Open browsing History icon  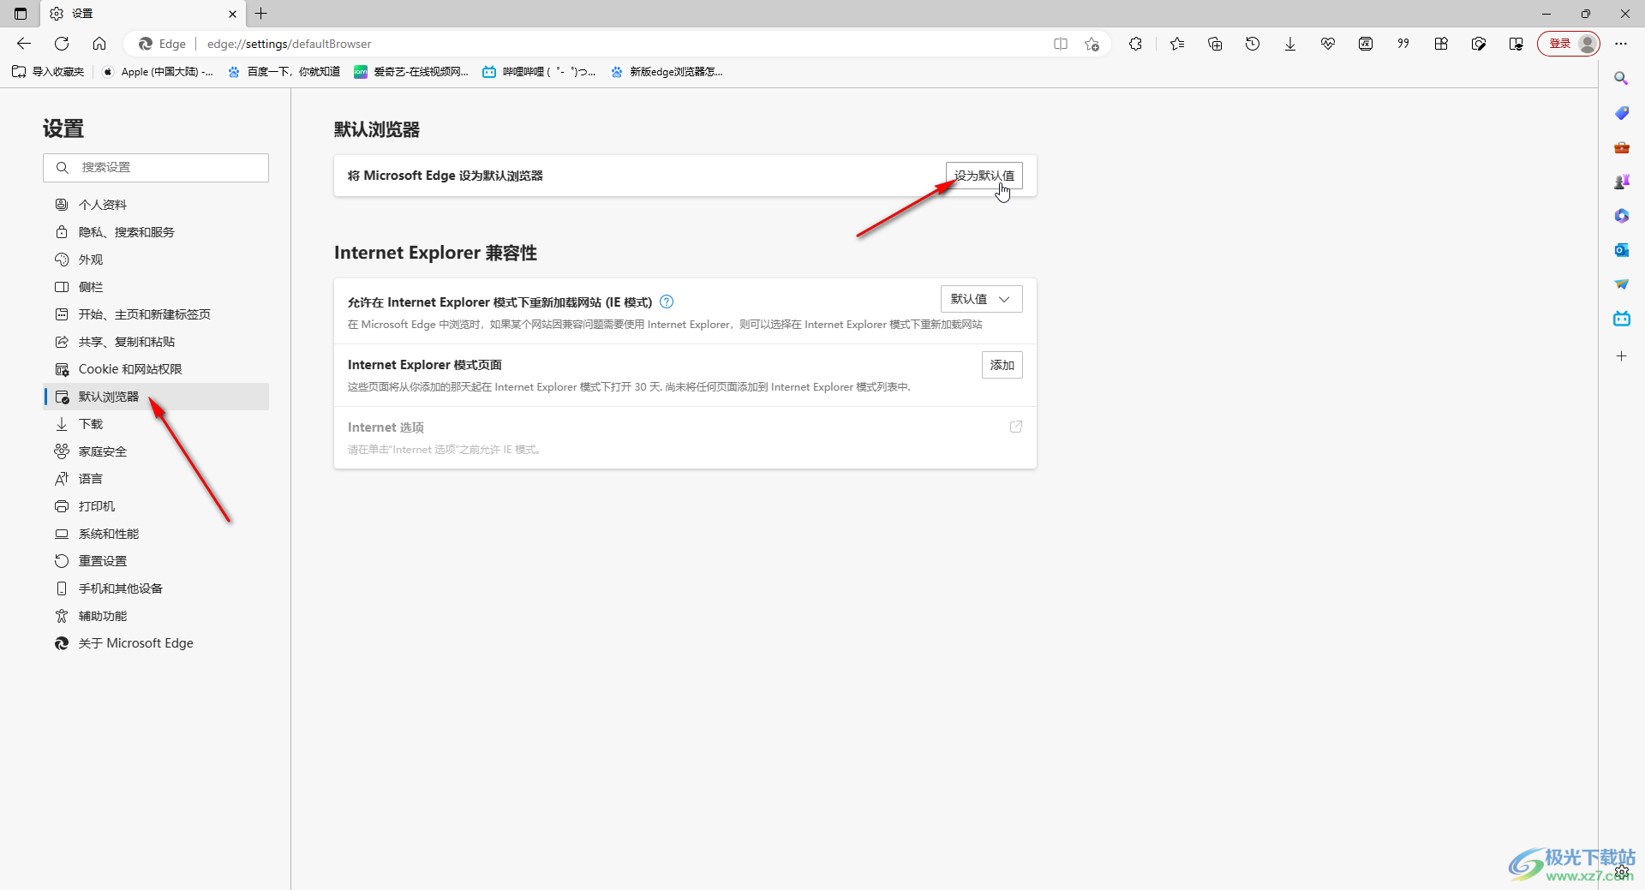[1253, 44]
